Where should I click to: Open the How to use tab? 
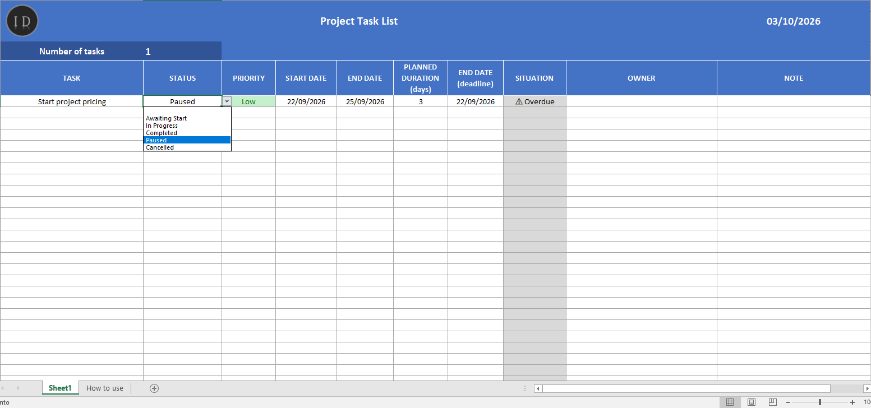click(x=105, y=388)
